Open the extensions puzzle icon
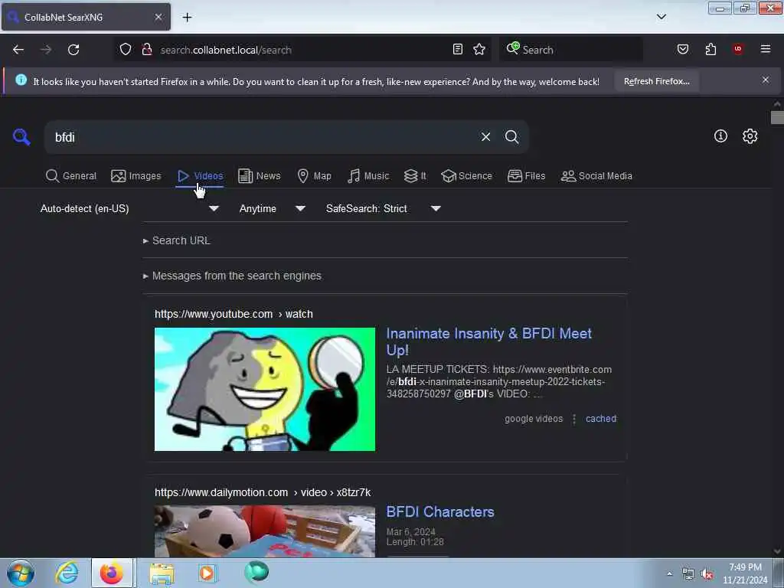 point(710,50)
